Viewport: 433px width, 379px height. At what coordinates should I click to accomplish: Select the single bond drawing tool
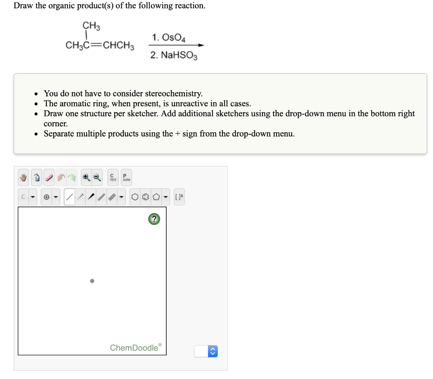tap(69, 196)
